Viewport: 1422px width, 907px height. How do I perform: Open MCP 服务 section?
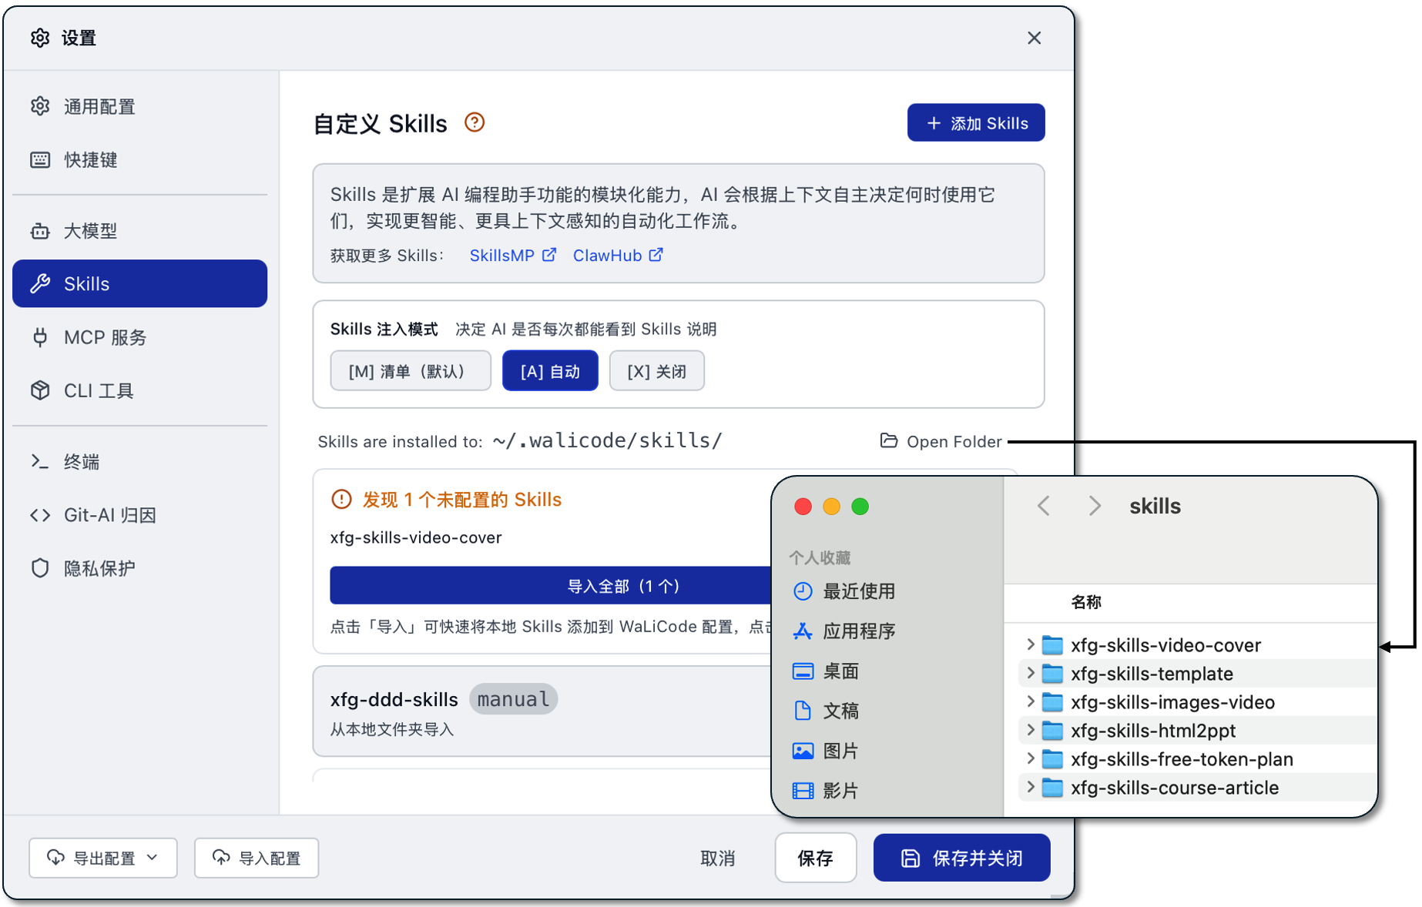139,337
